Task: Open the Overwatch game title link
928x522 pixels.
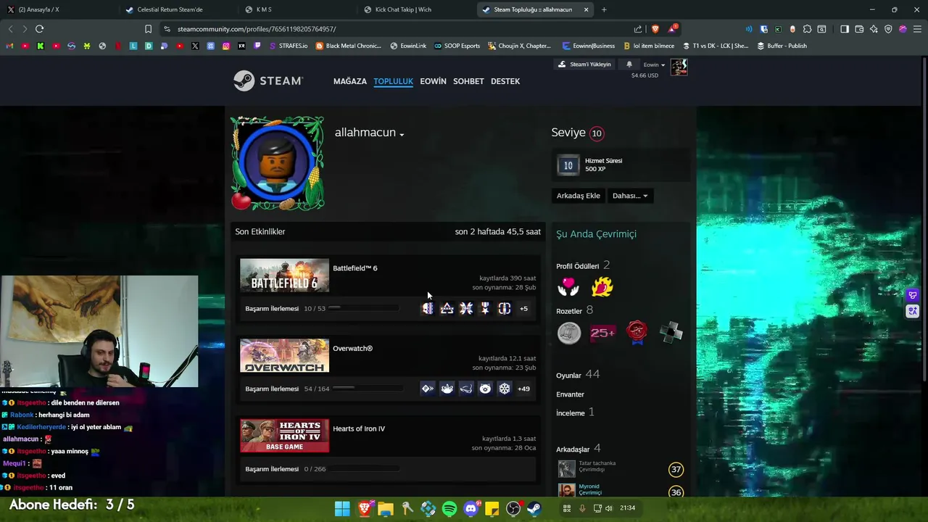Action: [x=352, y=349]
